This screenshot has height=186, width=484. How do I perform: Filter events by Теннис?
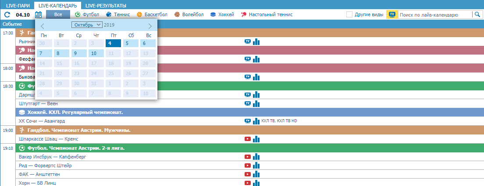tap(117, 14)
